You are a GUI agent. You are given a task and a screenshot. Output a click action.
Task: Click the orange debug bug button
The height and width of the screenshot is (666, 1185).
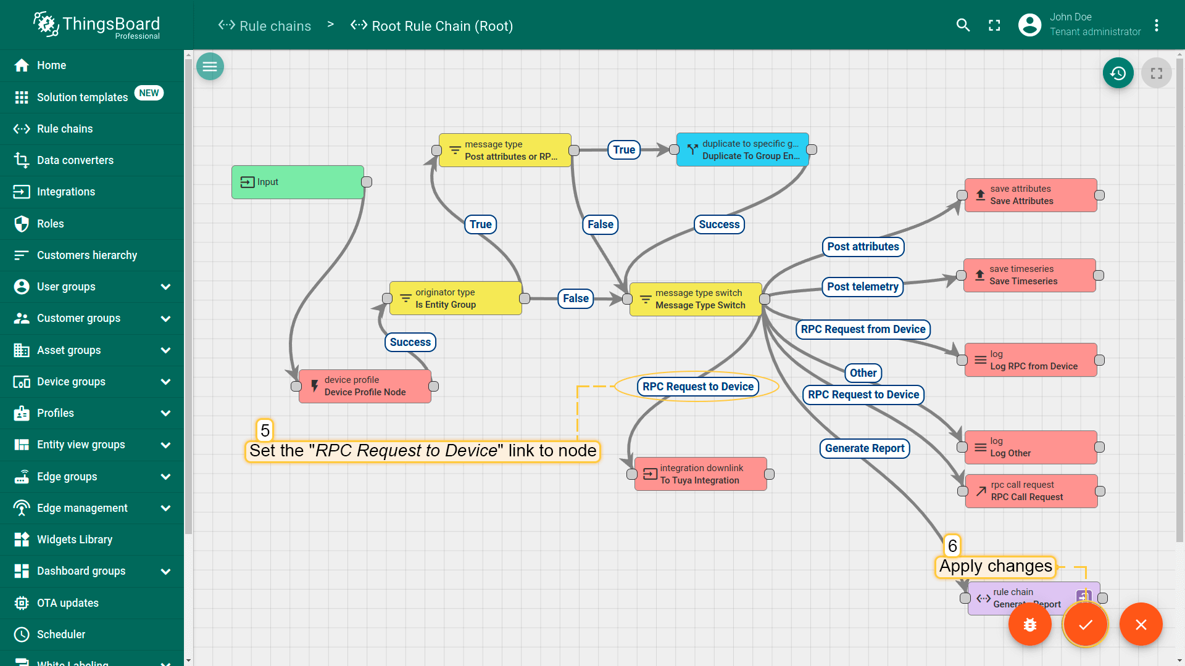[1029, 625]
